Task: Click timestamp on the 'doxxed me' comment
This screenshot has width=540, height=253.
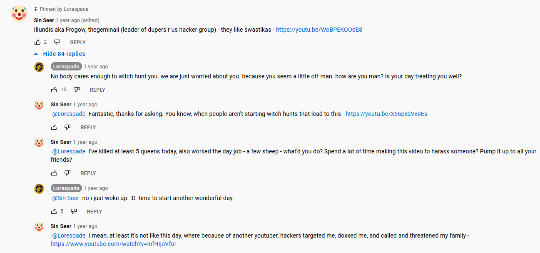Action: pos(85,226)
